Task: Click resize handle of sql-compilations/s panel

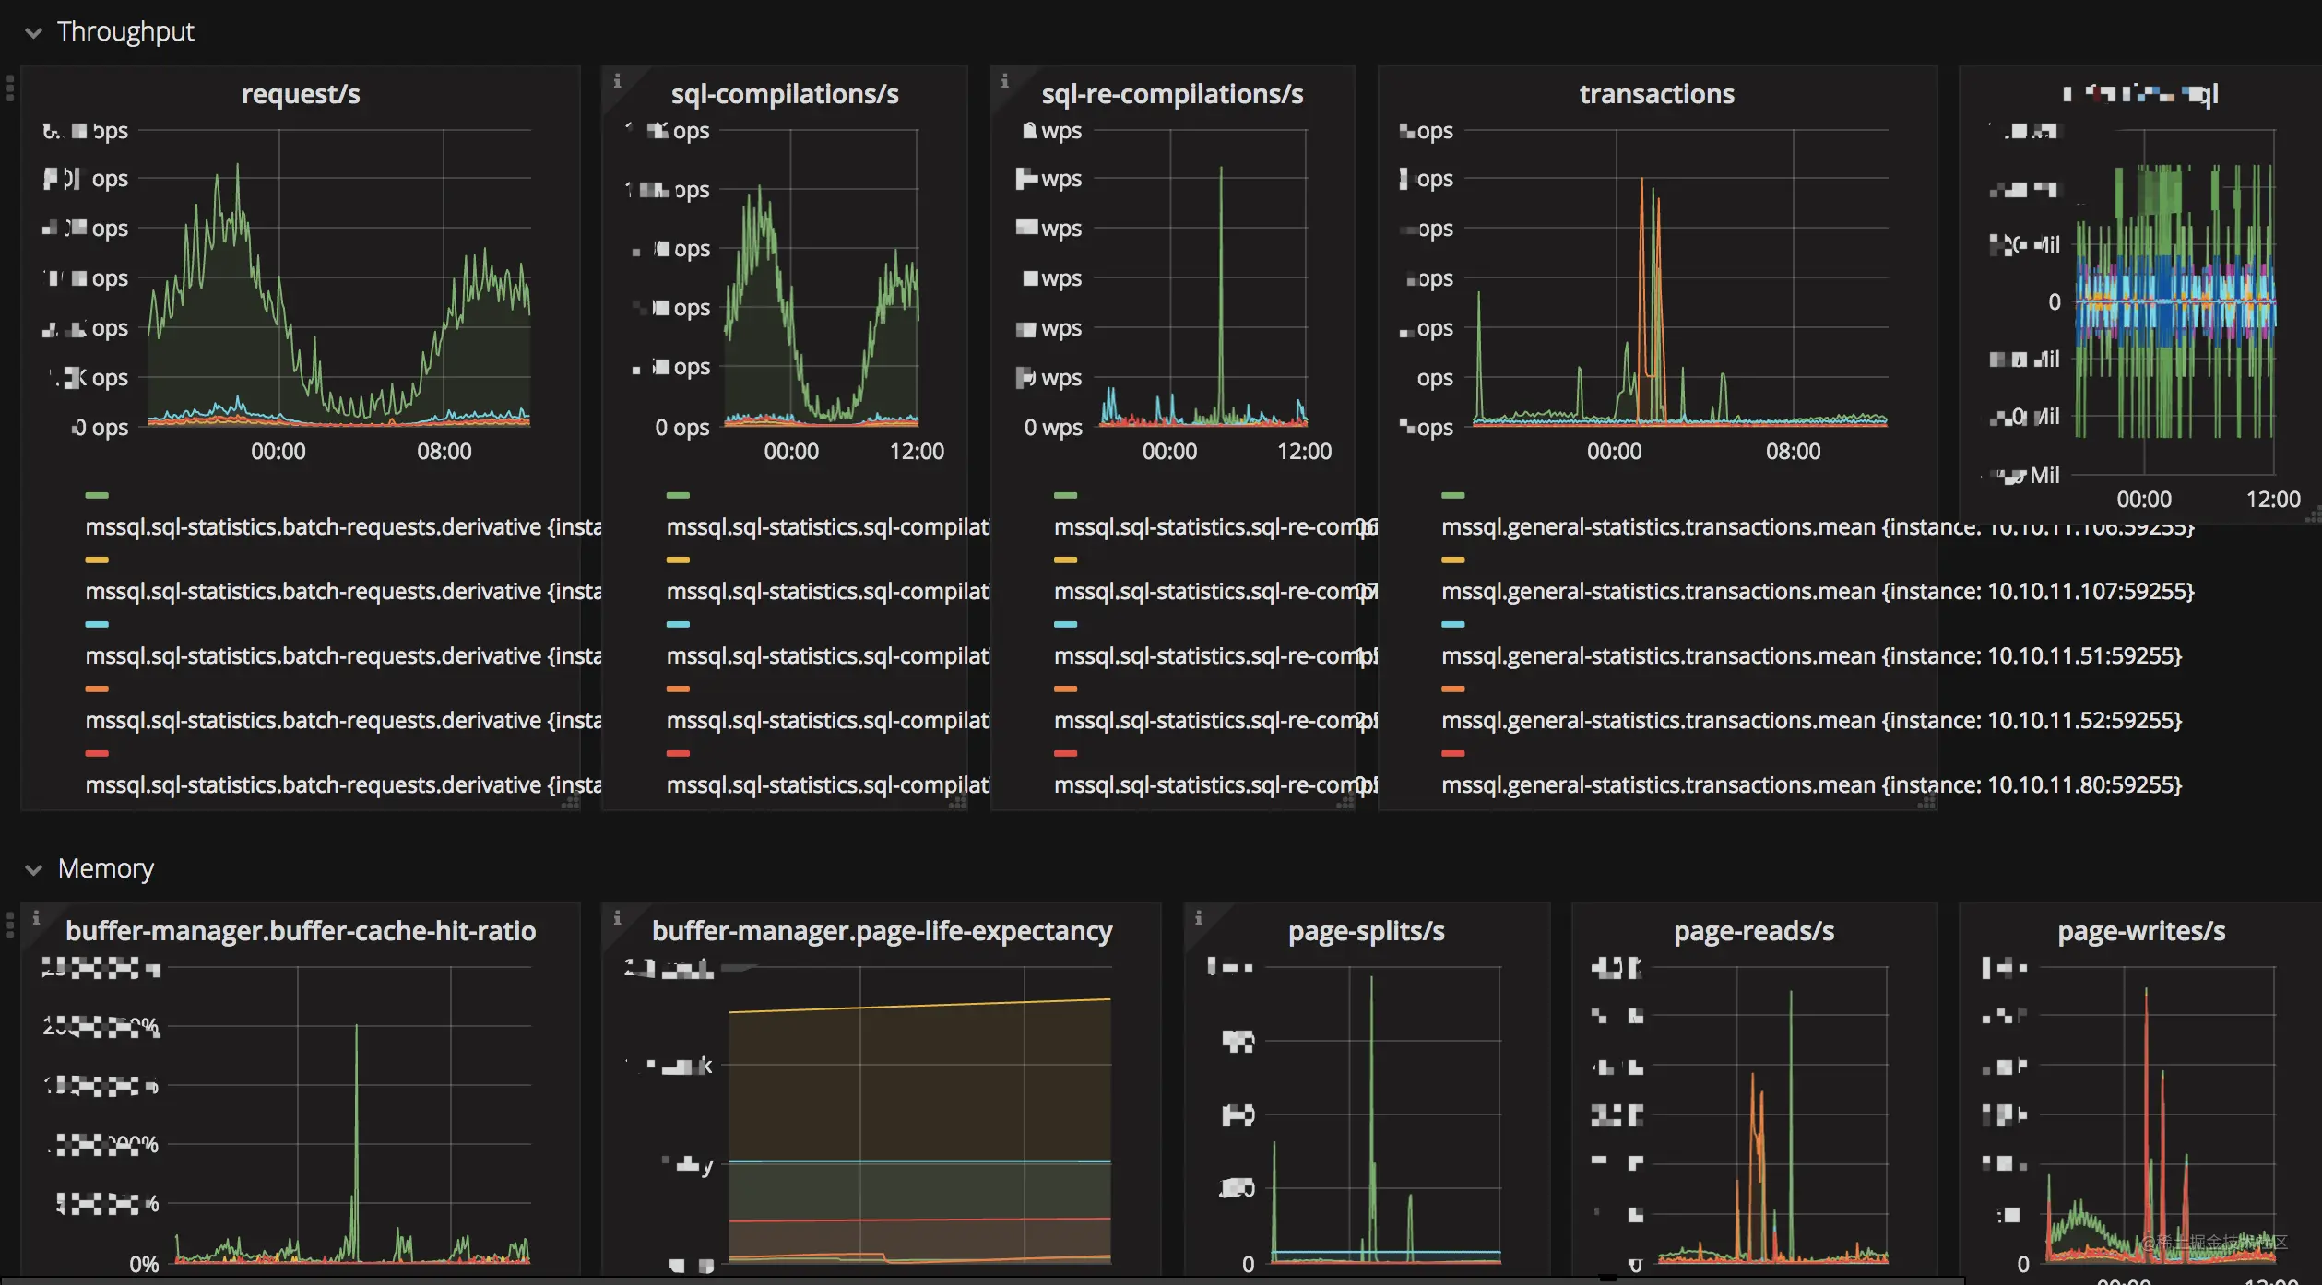Action: tap(958, 803)
